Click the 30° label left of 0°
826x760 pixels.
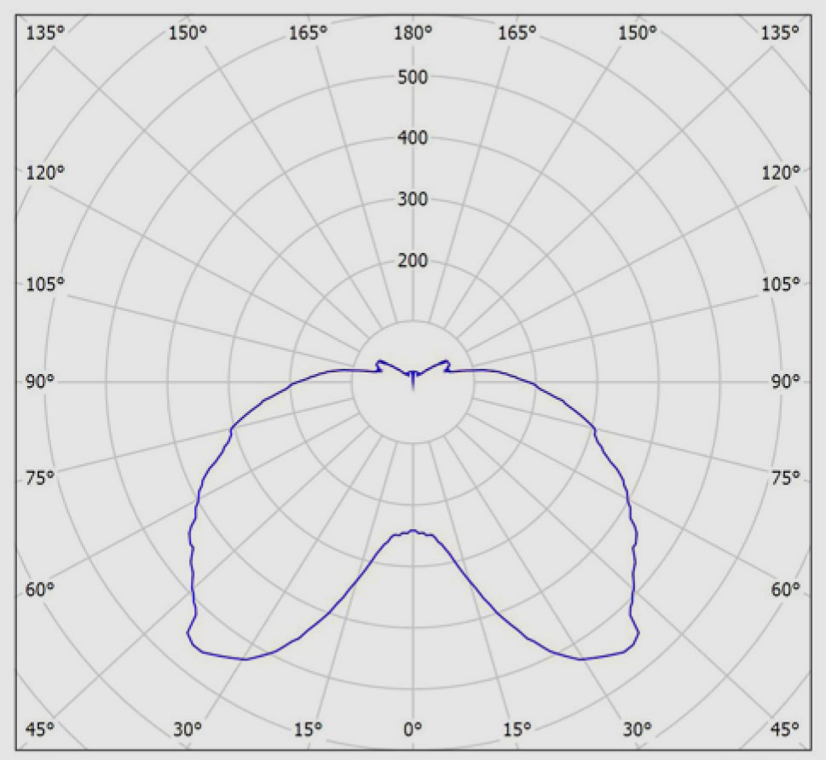188,729
